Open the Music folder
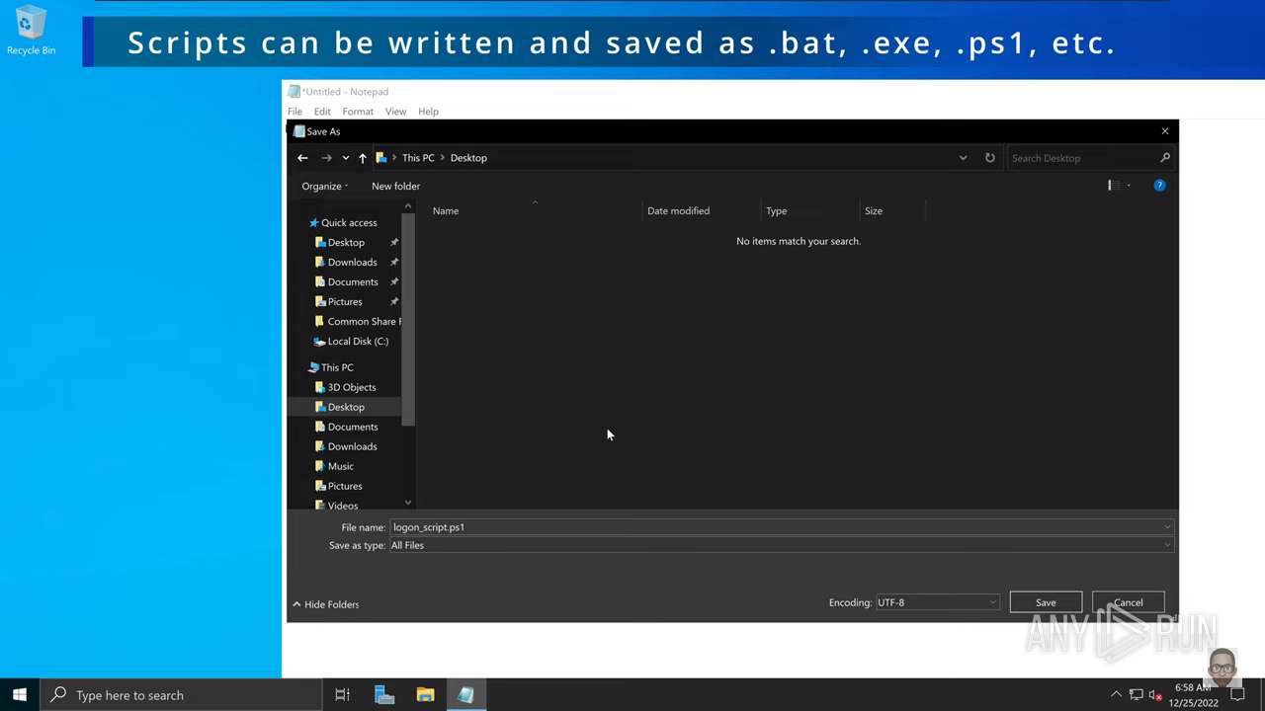 point(340,466)
